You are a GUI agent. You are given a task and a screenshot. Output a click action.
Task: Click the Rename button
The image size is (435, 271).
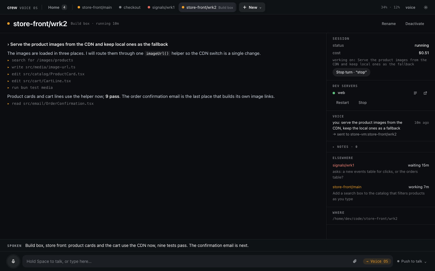click(388, 24)
